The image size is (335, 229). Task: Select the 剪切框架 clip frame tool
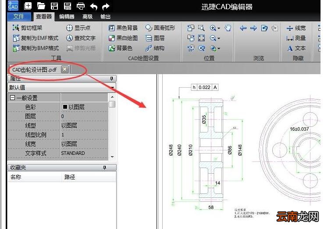tap(27, 28)
